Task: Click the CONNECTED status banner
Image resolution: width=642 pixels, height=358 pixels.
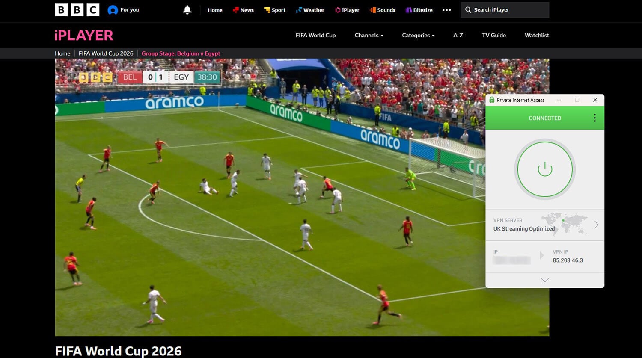Action: pos(545,118)
